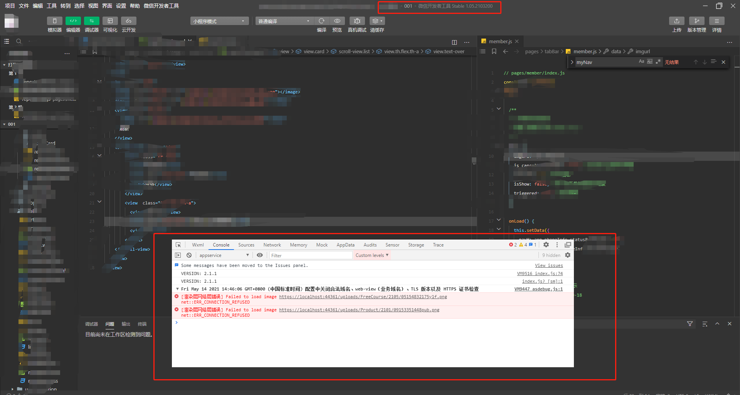Open the VM9447 asdebug.js:1 source link
This screenshot has width=740, height=395.
coord(538,289)
